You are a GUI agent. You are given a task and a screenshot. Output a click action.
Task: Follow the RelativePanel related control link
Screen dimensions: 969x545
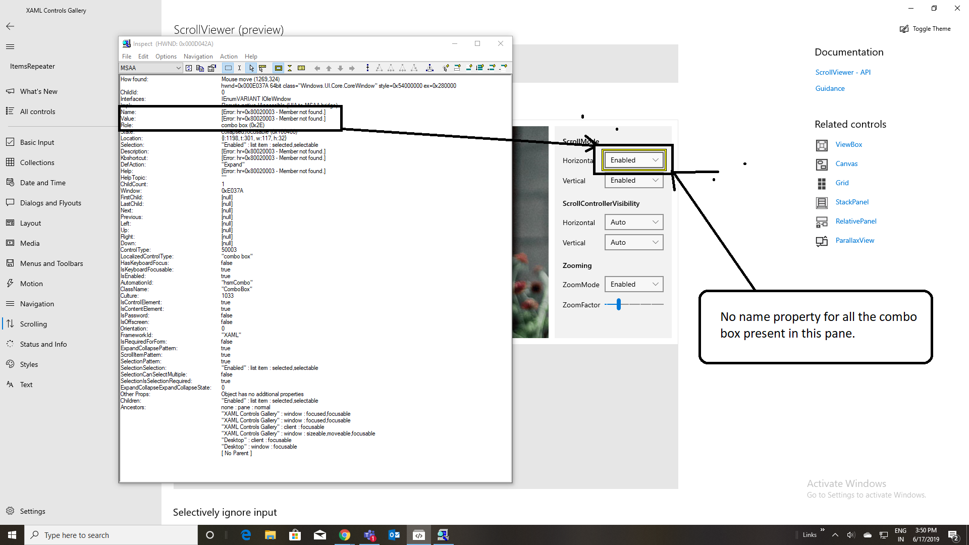pyautogui.click(x=855, y=221)
